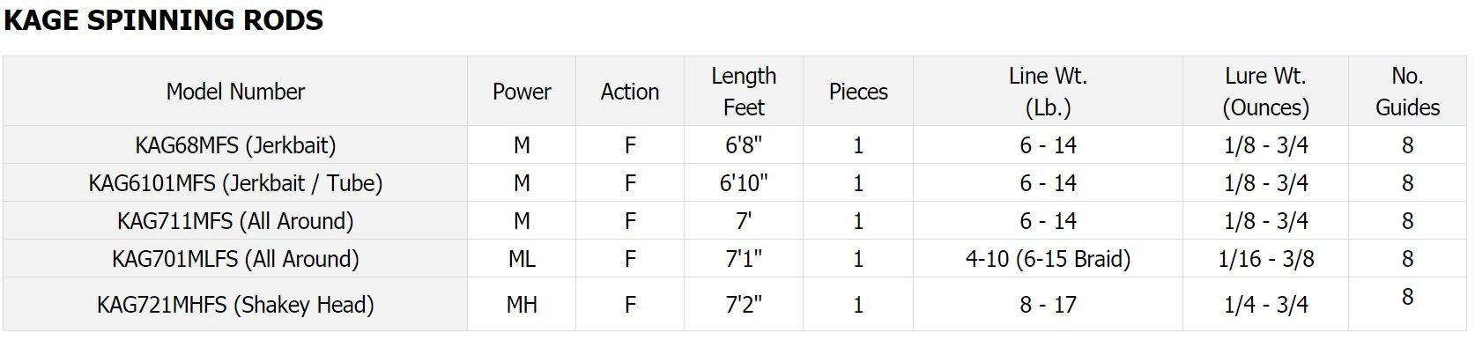The height and width of the screenshot is (340, 1475).
Task: Select the KAG701MLFS (All Around) model
Action: click(235, 259)
